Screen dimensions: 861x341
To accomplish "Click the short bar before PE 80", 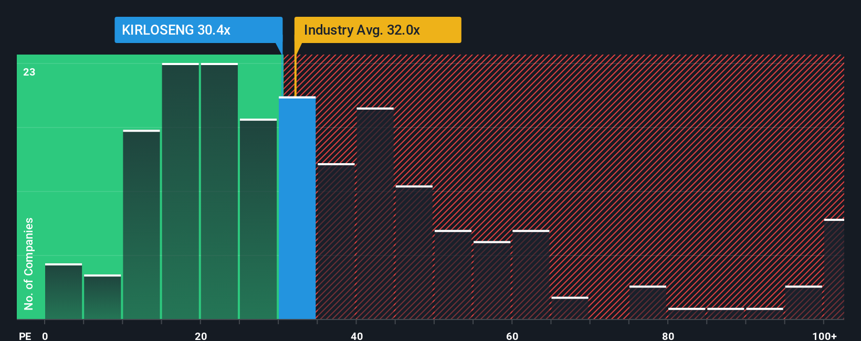I will 648,302.
